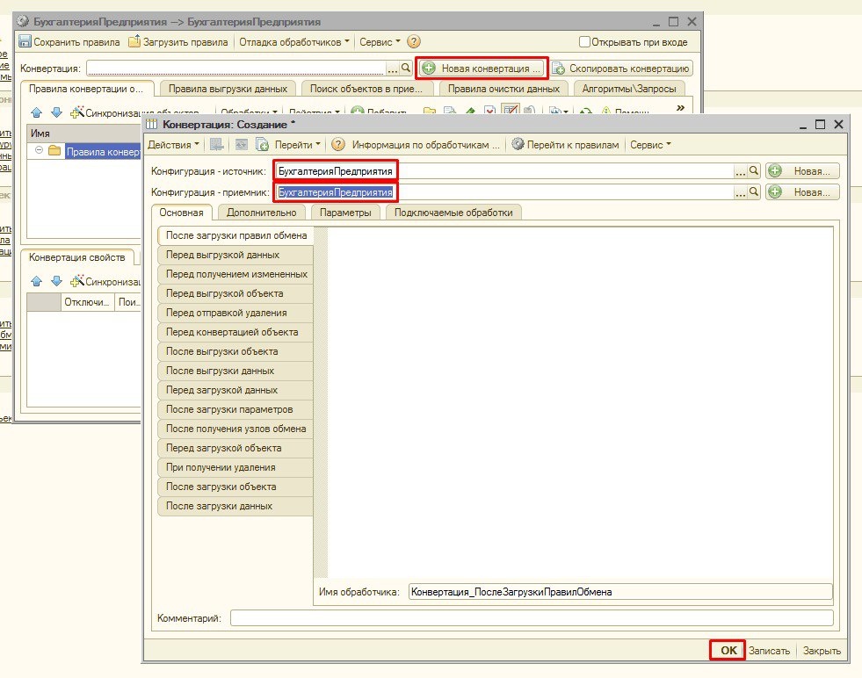The height and width of the screenshot is (678, 862).
Task: Select handler При получении удаления
Action: tap(235, 467)
